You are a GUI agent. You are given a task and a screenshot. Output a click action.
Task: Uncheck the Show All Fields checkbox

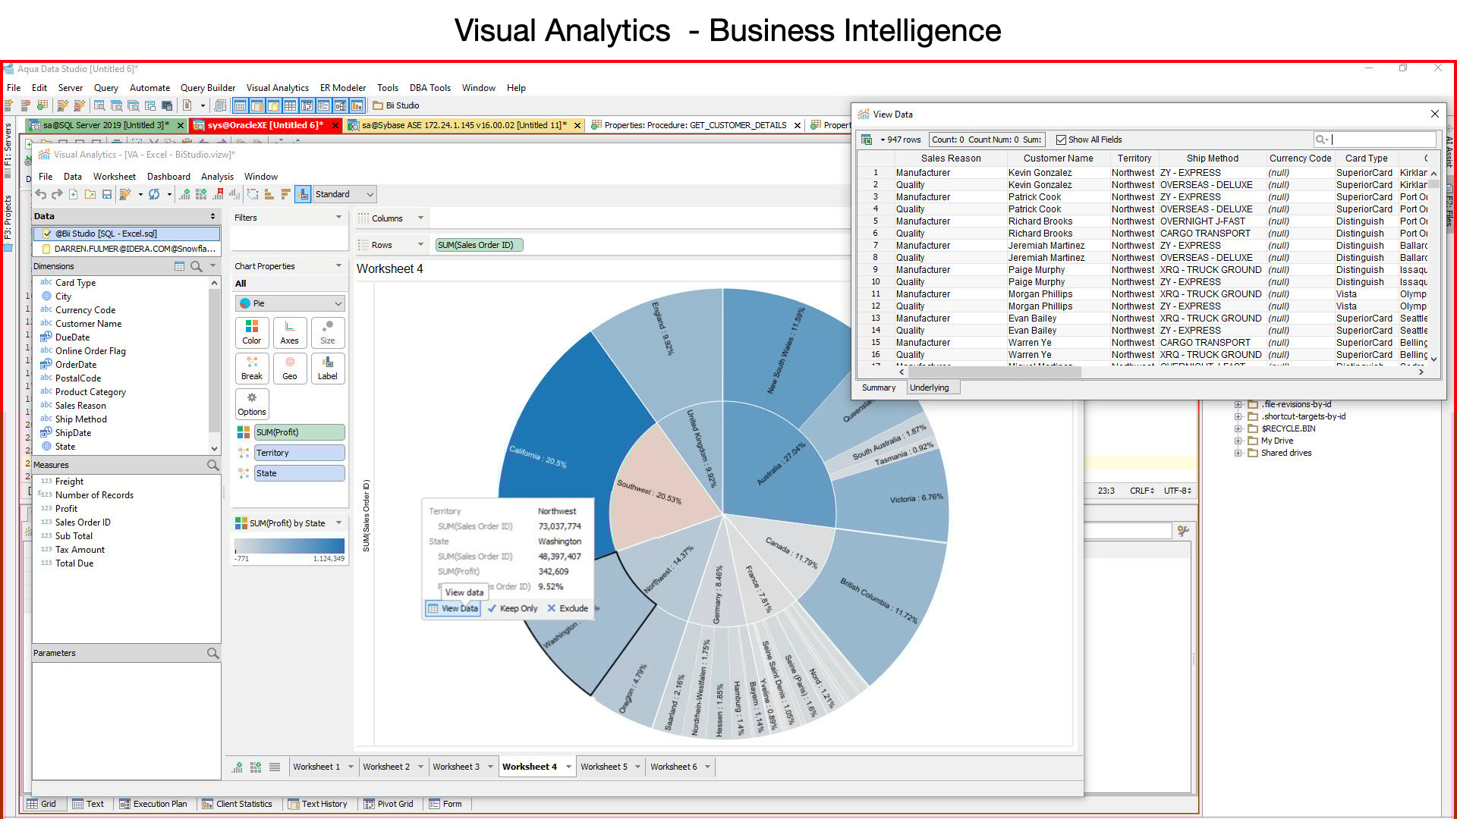(x=1061, y=140)
